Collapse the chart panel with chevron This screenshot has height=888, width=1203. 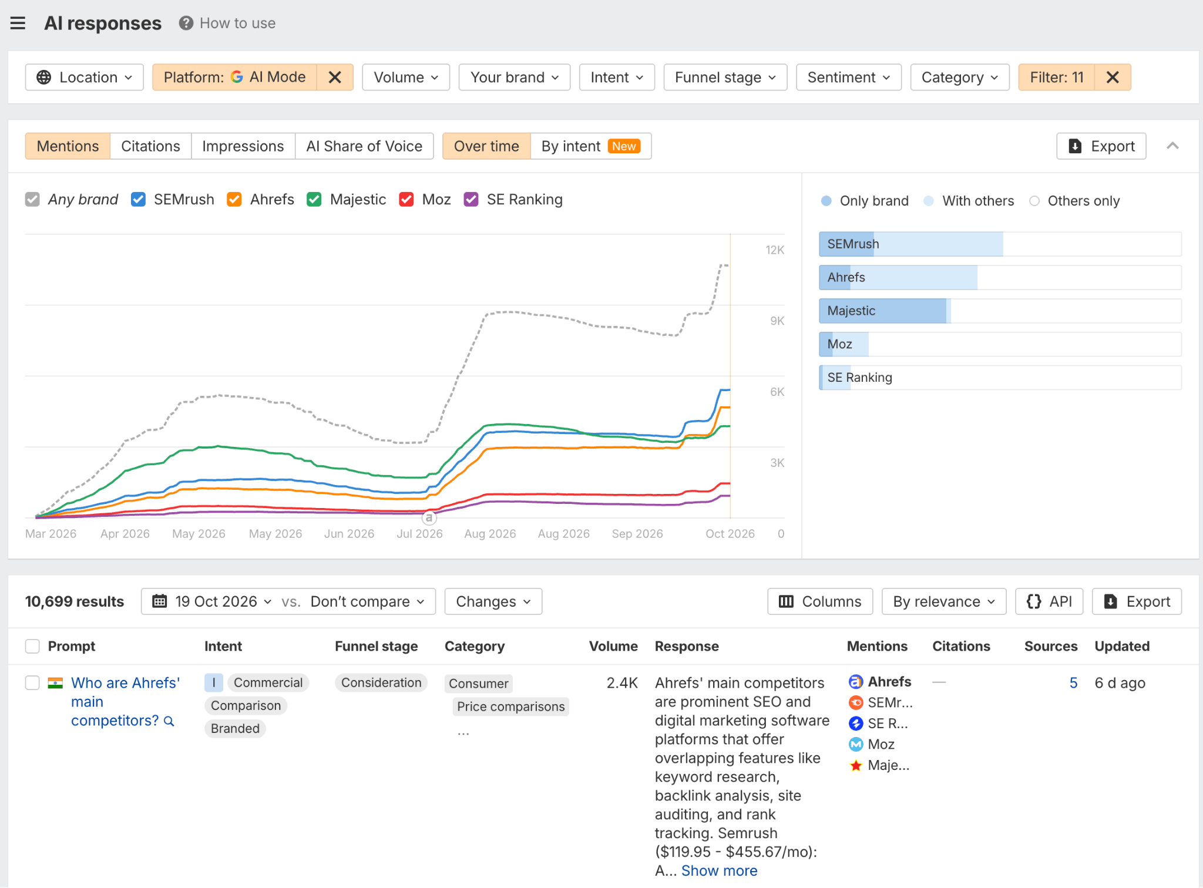tap(1172, 146)
